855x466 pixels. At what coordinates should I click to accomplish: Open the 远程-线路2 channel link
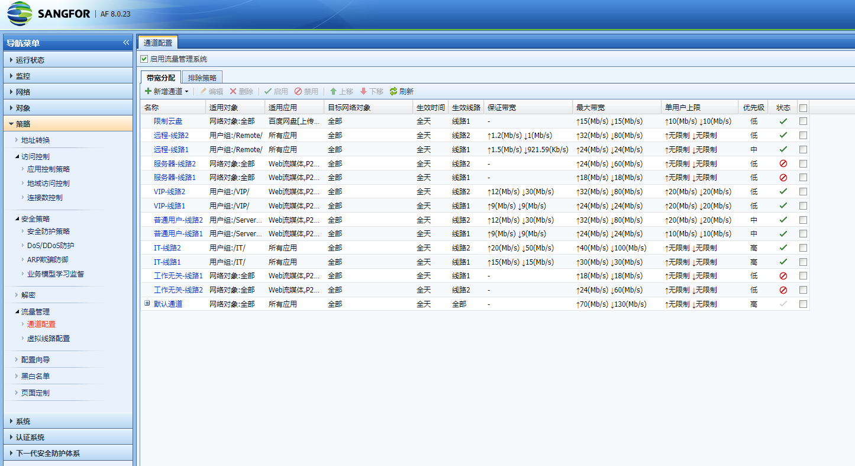(x=171, y=136)
